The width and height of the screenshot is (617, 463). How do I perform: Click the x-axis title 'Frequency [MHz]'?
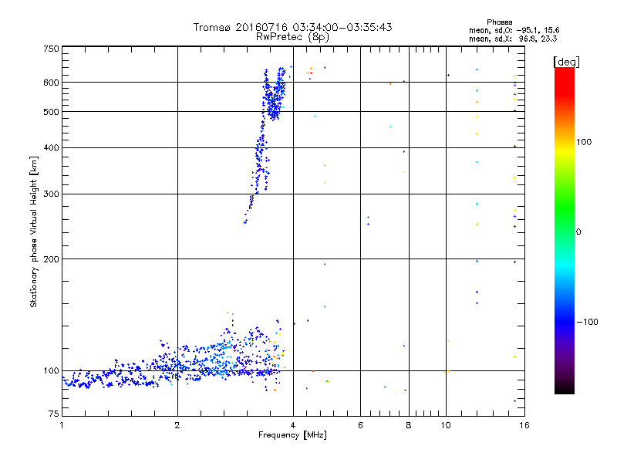(292, 435)
